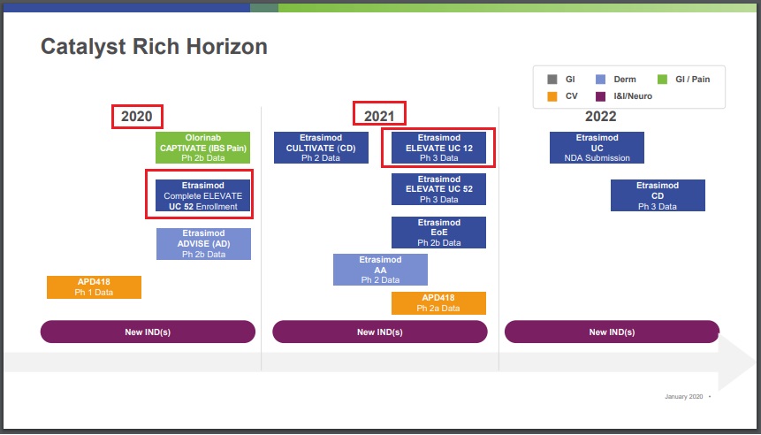The width and height of the screenshot is (761, 435).
Task: Click the Etrasimod ELEVATE UC 12 box
Action: click(438, 148)
